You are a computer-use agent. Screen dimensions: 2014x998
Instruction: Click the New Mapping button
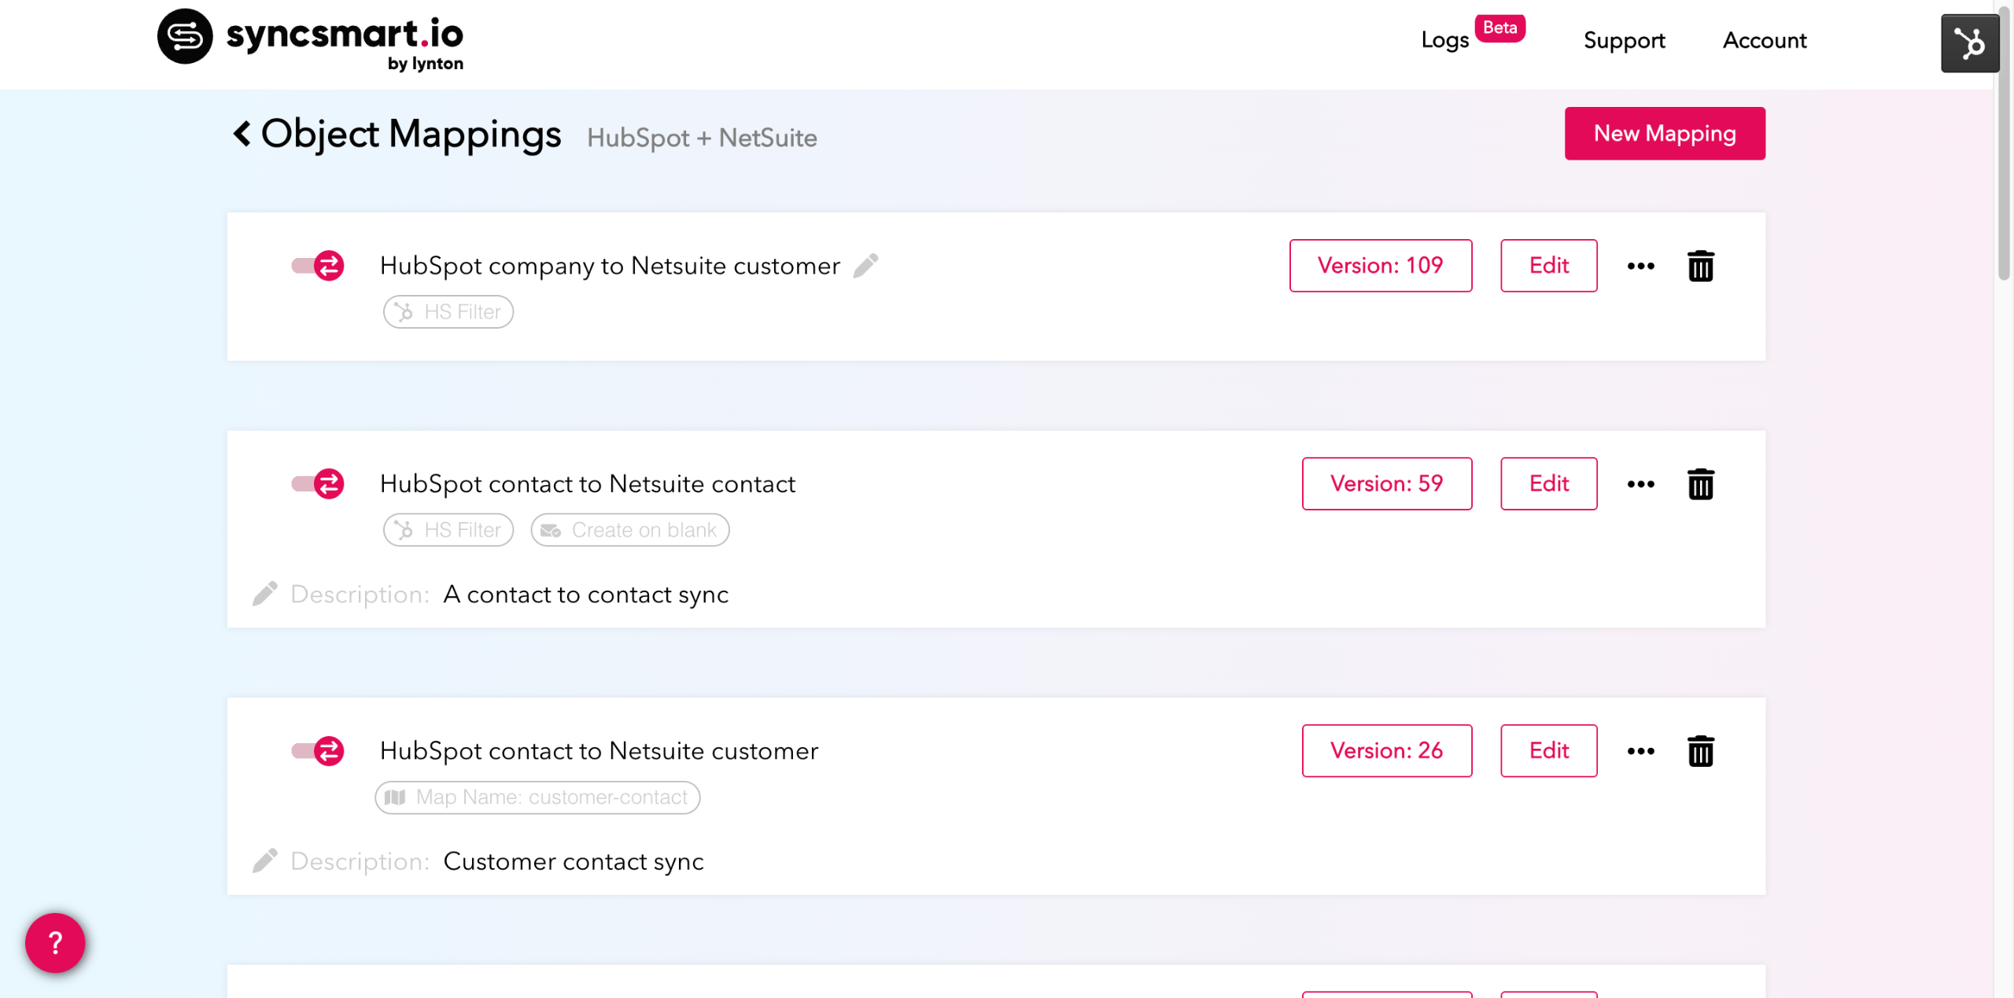click(1664, 134)
